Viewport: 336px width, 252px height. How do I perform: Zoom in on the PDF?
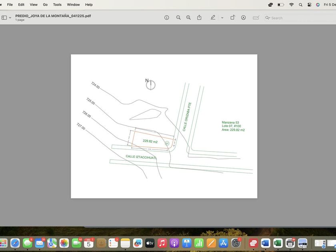coord(188,18)
